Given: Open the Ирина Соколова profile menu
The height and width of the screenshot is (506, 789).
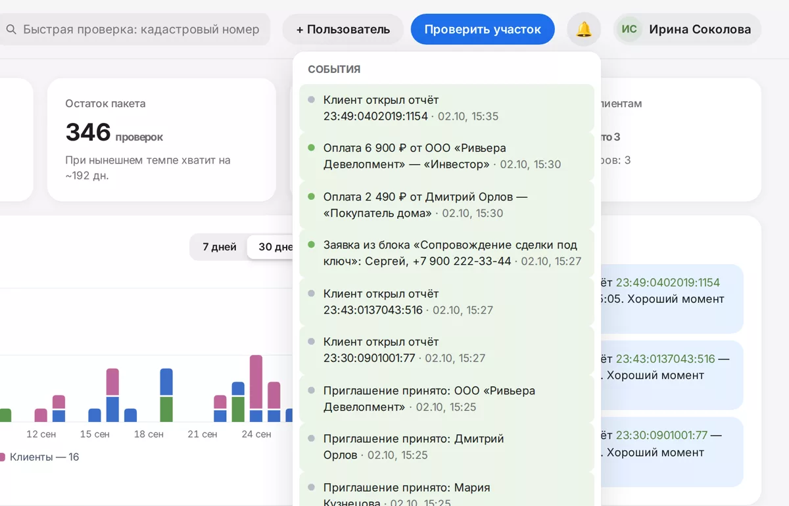Looking at the screenshot, I should pyautogui.click(x=687, y=30).
